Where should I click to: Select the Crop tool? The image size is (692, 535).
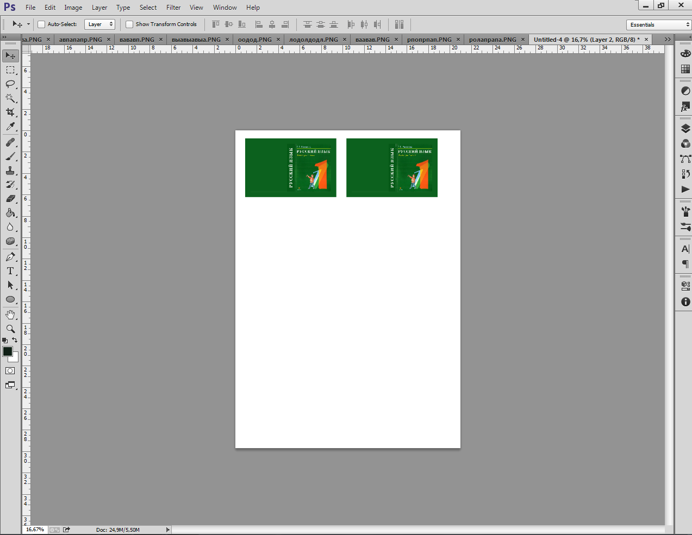click(x=10, y=112)
